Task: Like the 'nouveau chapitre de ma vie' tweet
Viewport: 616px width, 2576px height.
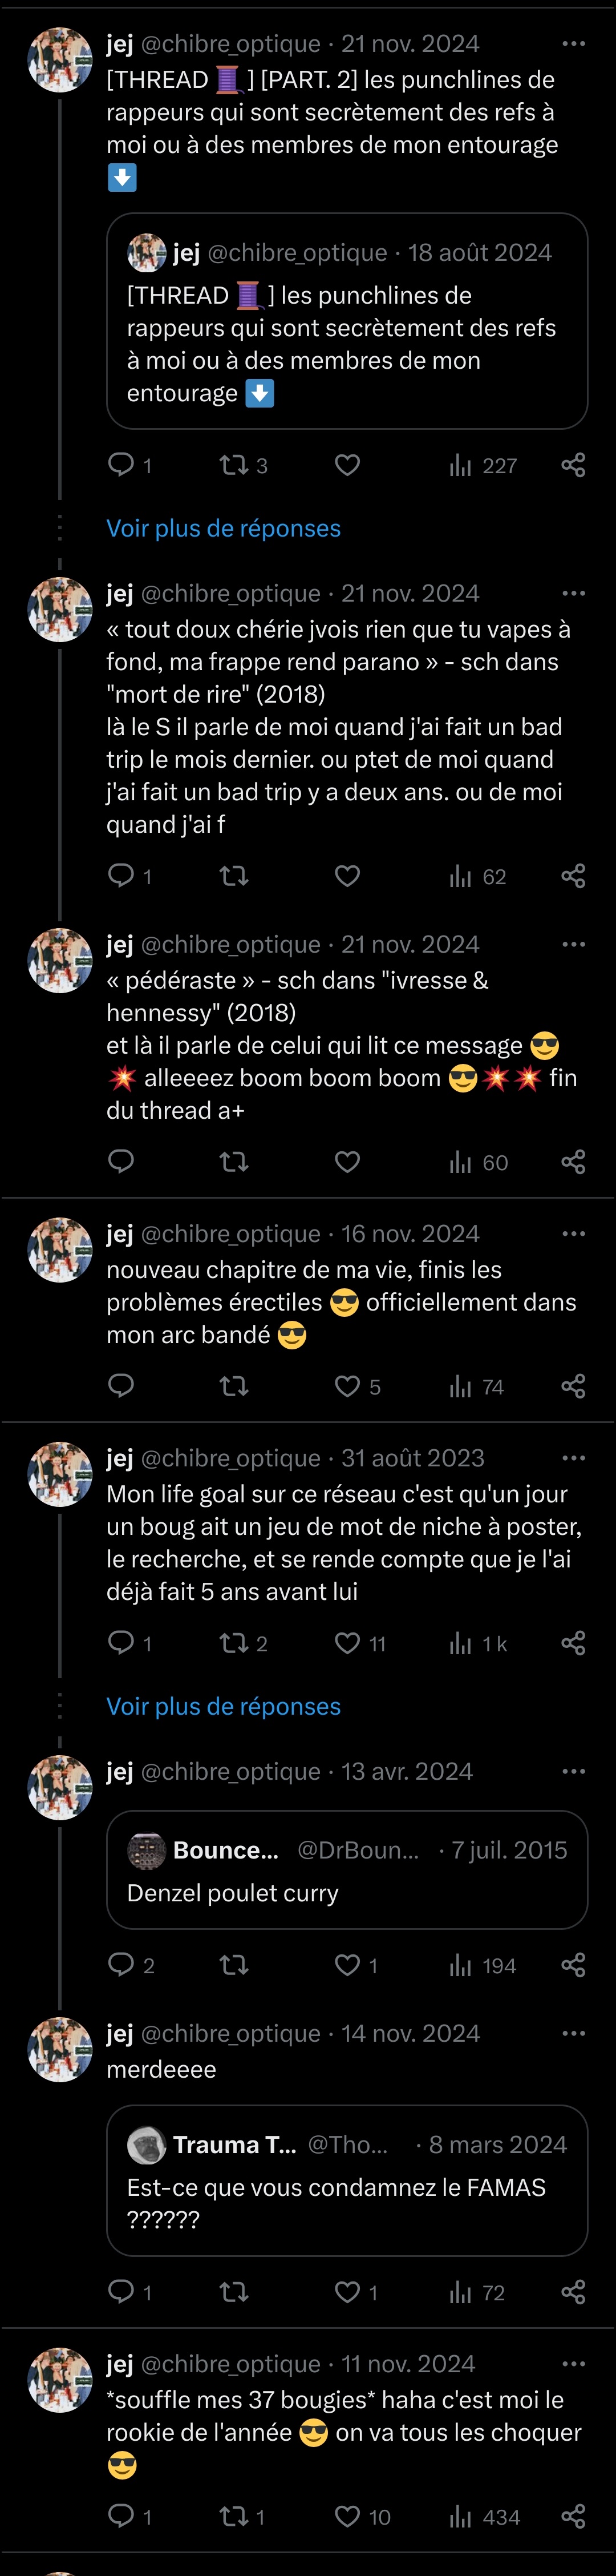Action: pos(347,1386)
